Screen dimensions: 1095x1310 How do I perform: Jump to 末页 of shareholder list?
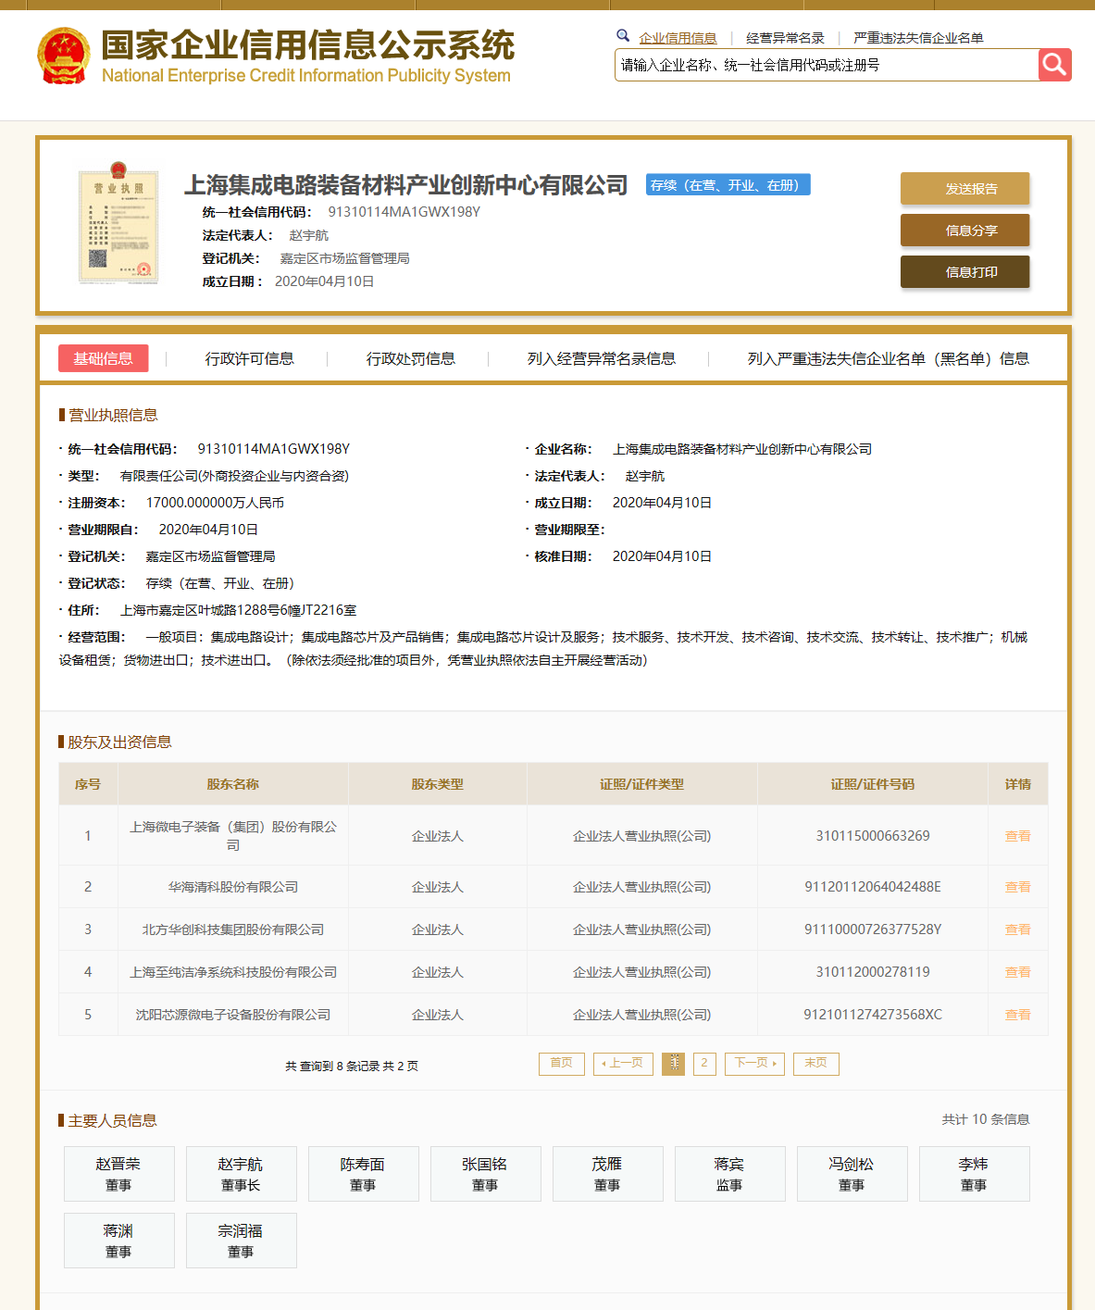[815, 1063]
